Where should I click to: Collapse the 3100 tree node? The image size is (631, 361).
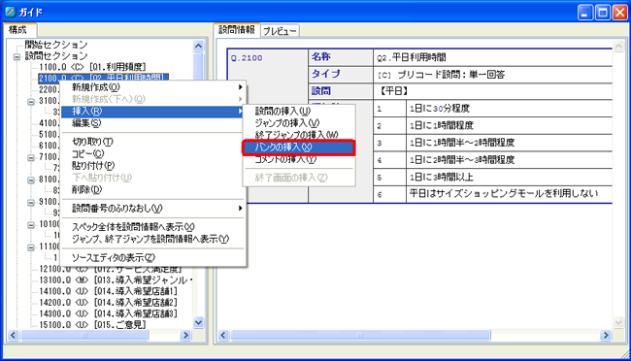31,102
